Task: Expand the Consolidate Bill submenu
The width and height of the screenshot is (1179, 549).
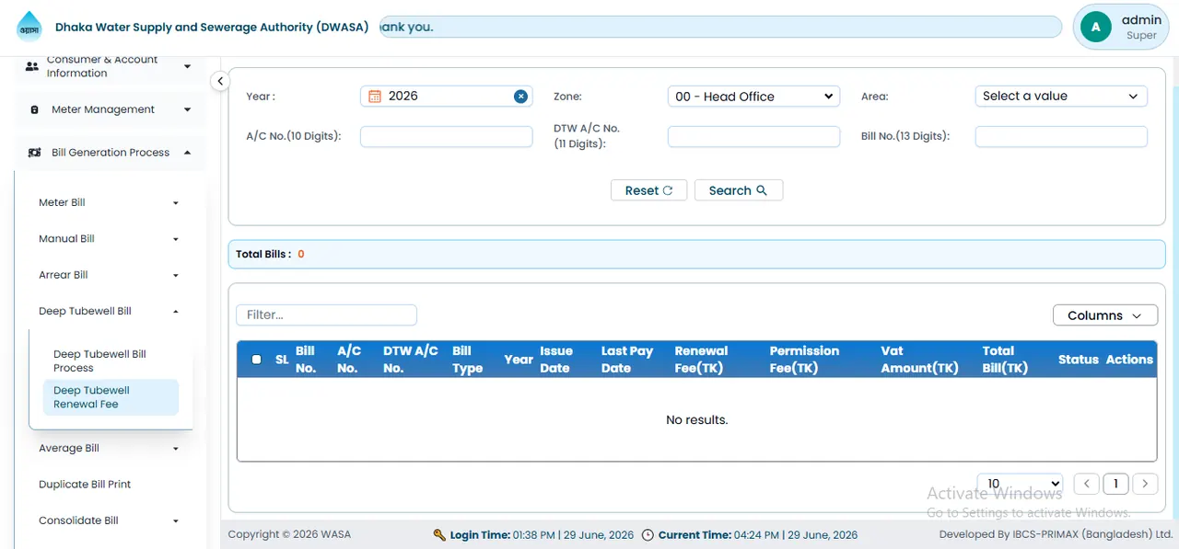Action: (x=176, y=520)
